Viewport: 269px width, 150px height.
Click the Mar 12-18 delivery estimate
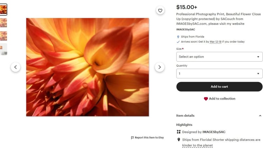tap(215, 42)
